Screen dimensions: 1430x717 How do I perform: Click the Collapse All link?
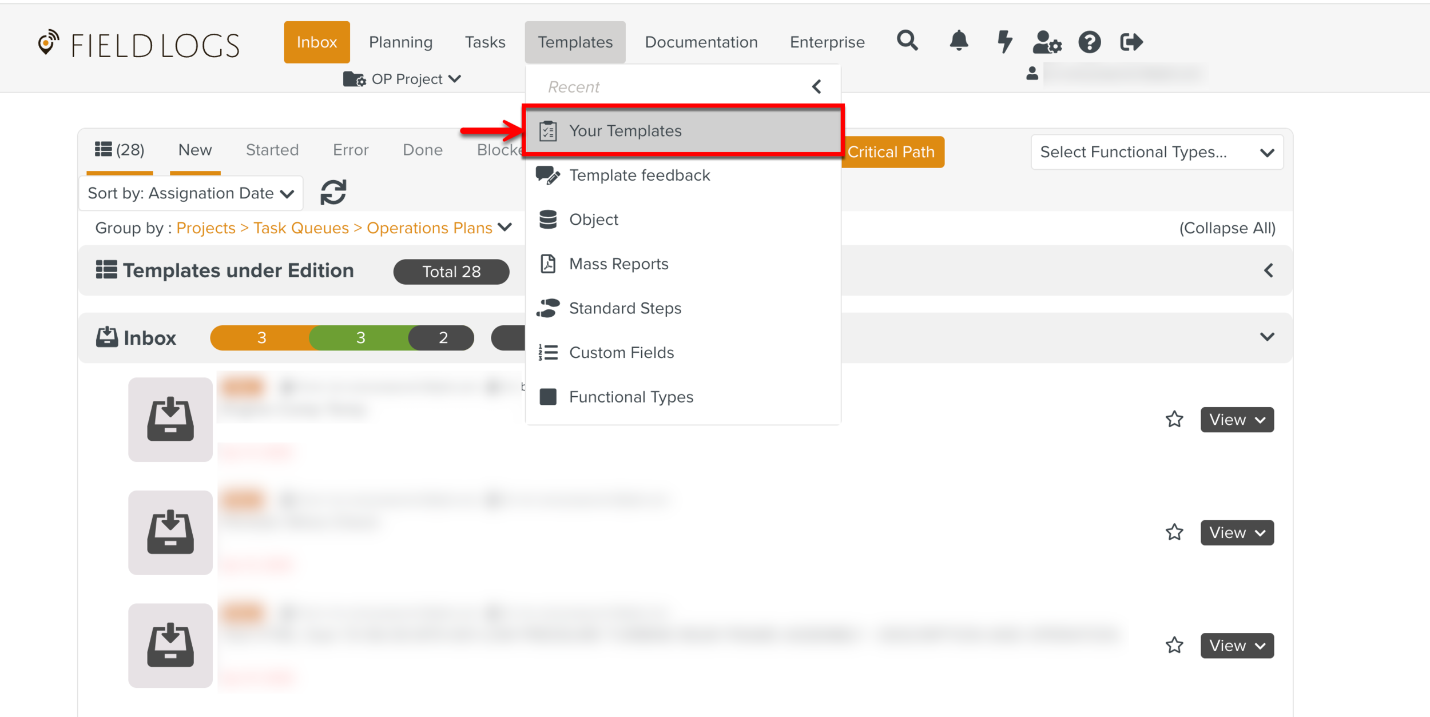(x=1227, y=228)
